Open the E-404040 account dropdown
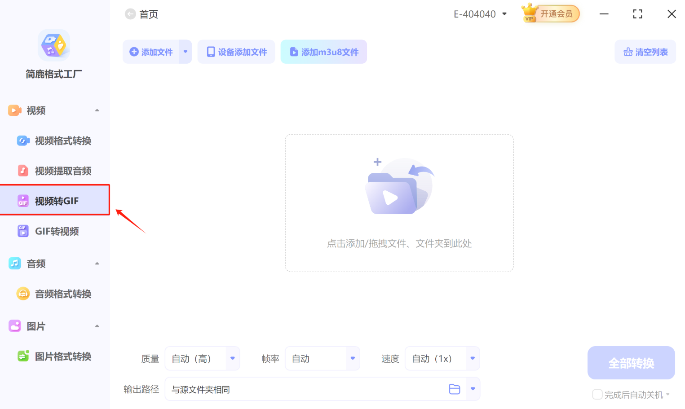The image size is (685, 409). tap(480, 14)
